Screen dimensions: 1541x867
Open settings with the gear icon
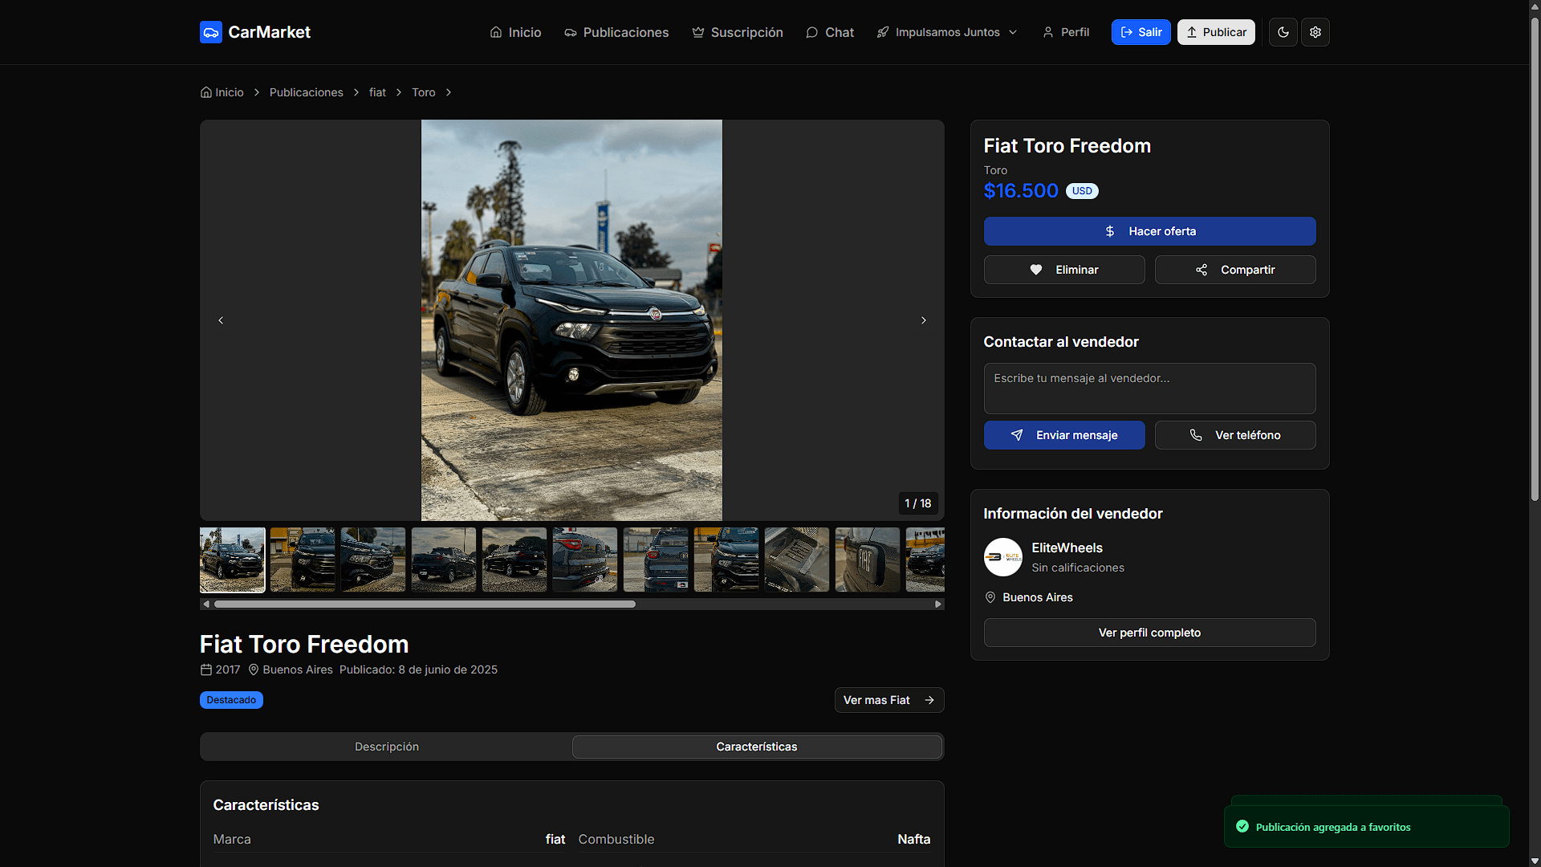1315,32
